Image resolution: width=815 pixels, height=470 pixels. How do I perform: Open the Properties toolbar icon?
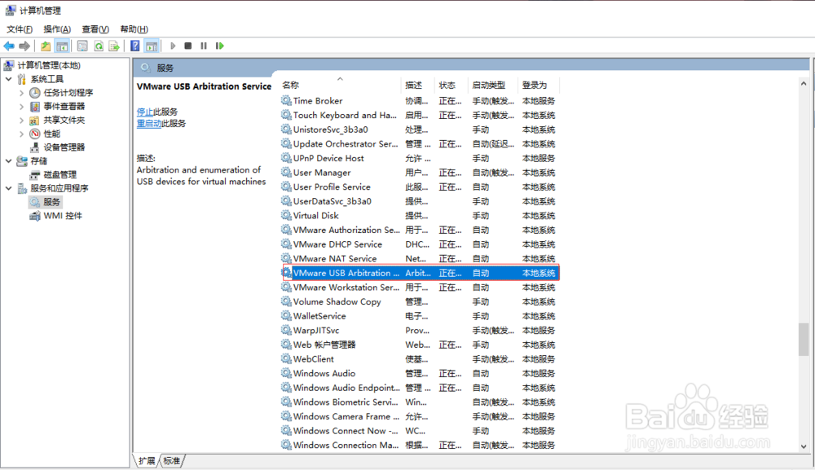(x=82, y=46)
